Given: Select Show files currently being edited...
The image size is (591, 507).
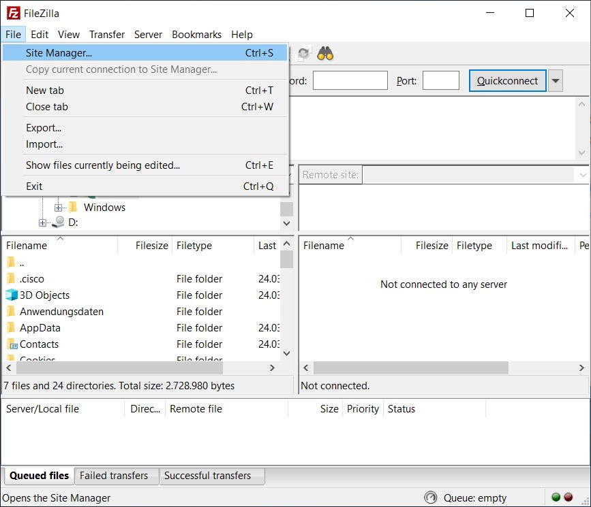Looking at the screenshot, I should pos(145,165).
